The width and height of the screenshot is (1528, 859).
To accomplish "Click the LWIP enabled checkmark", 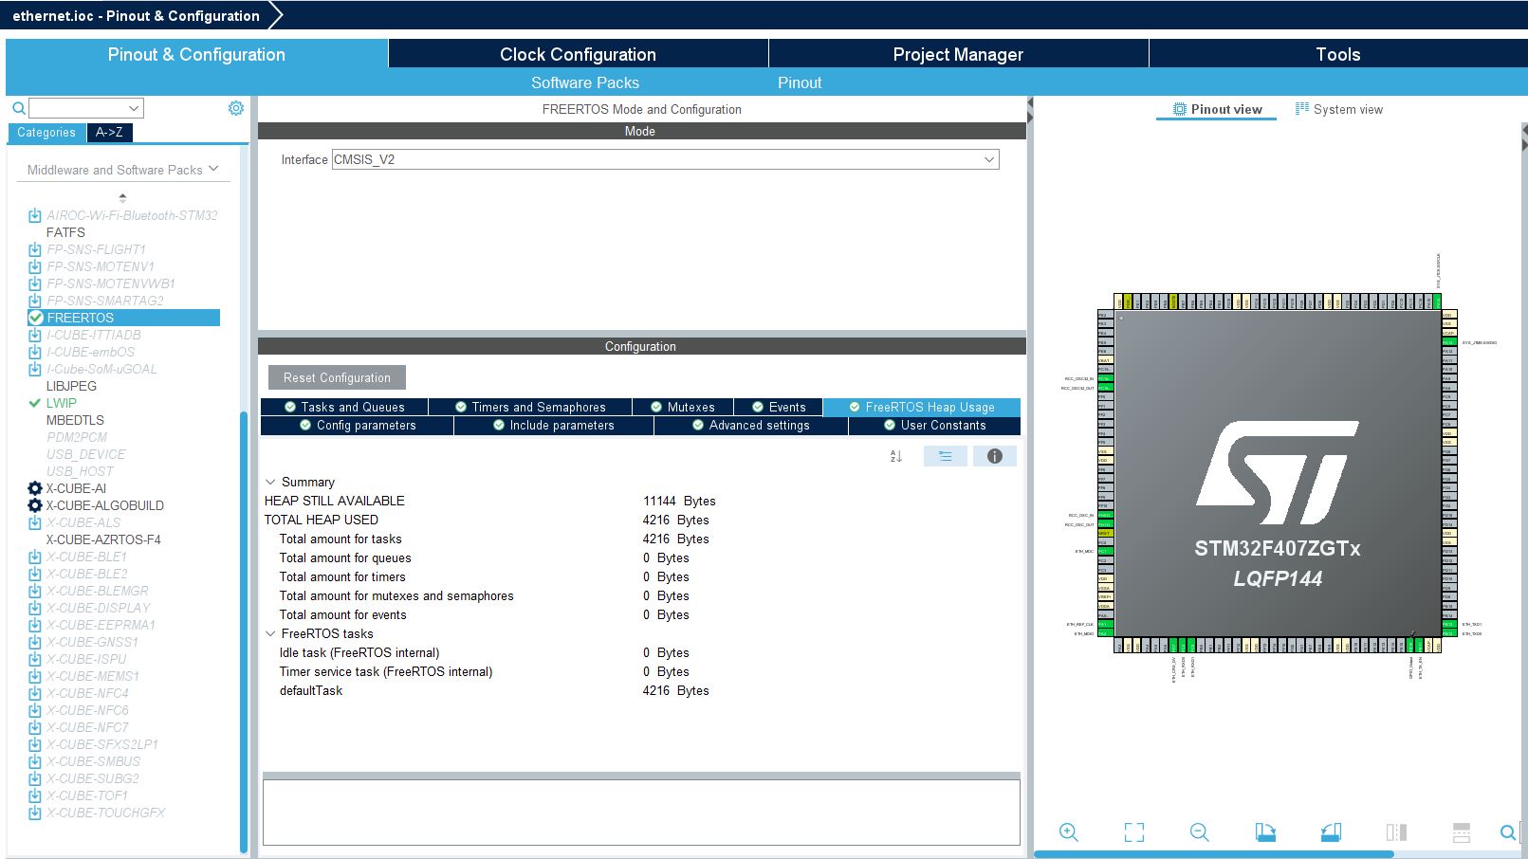I will click(35, 403).
